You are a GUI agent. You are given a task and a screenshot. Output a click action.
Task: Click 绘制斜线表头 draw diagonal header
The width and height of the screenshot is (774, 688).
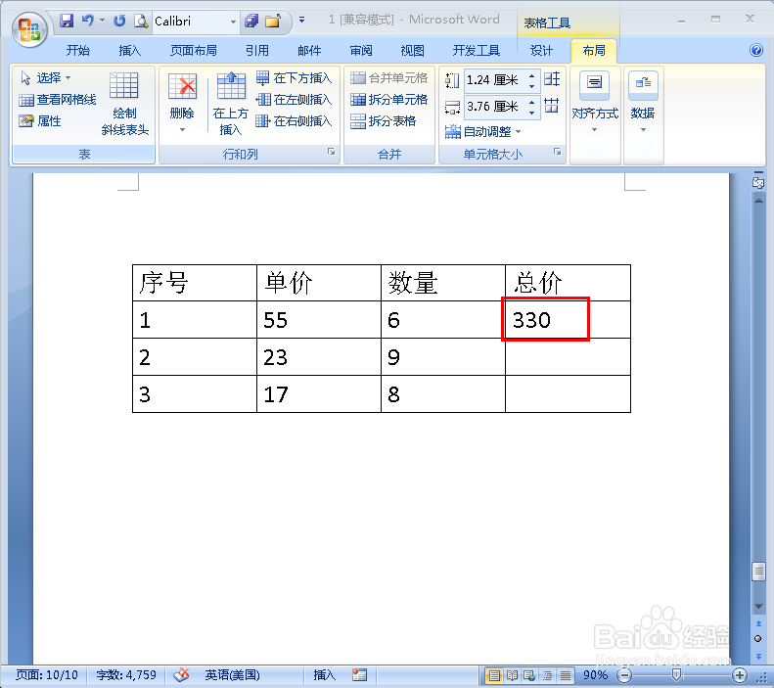(124, 104)
